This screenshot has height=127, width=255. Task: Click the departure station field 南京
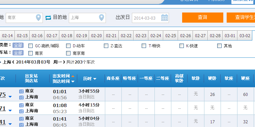click(x=24, y=18)
